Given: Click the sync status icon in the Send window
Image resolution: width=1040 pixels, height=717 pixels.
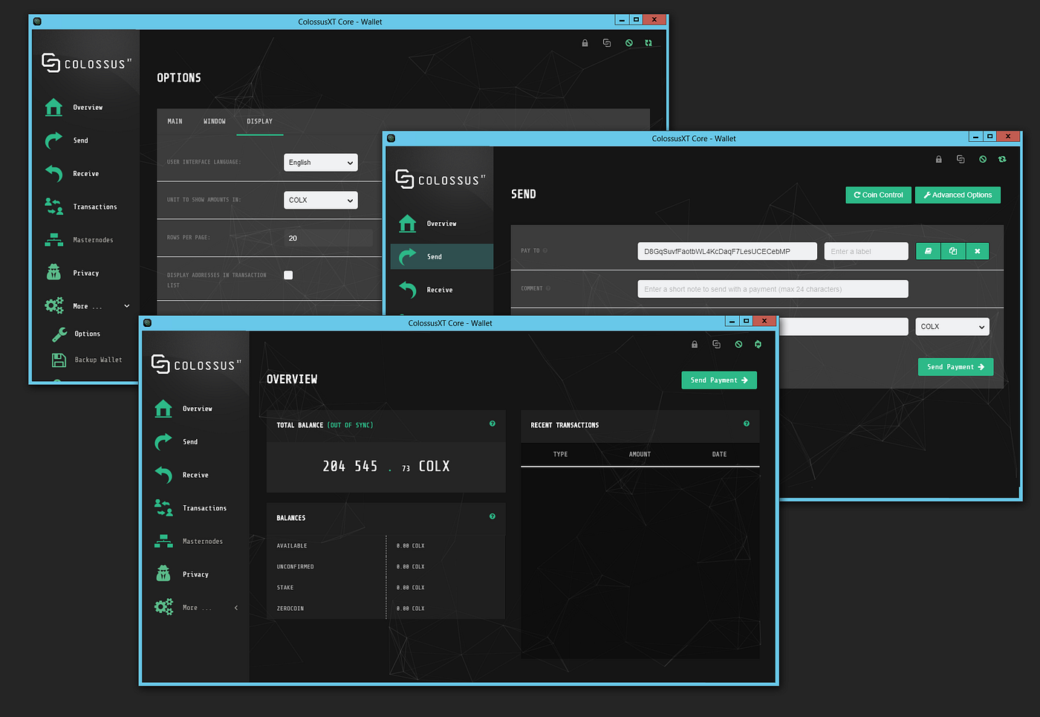Looking at the screenshot, I should 1002,159.
